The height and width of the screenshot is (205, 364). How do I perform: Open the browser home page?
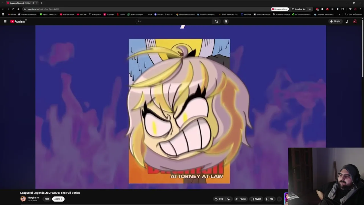(x=18, y=9)
